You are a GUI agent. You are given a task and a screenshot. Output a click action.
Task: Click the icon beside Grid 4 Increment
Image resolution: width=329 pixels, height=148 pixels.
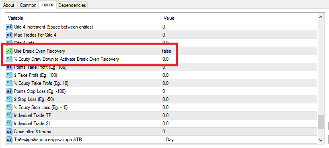pyautogui.click(x=9, y=27)
